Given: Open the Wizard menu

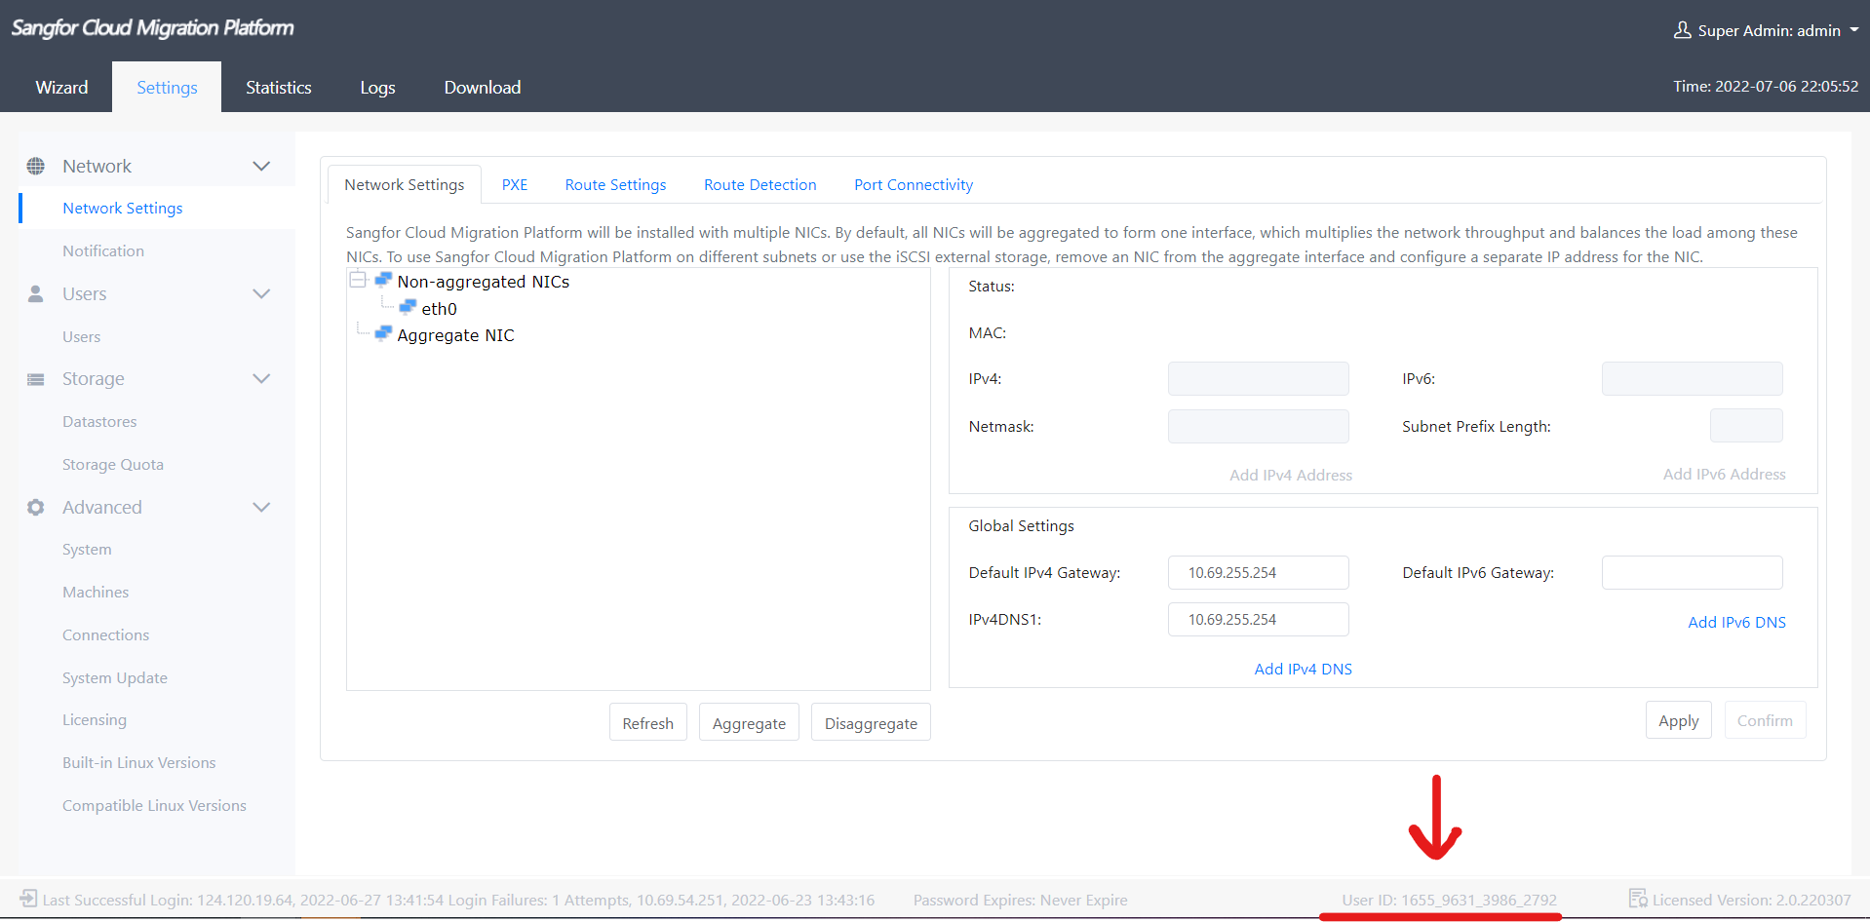Looking at the screenshot, I should [x=61, y=87].
